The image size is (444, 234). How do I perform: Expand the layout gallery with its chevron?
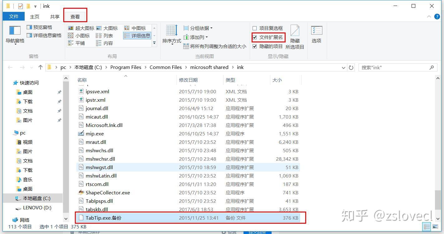pyautogui.click(x=154, y=43)
